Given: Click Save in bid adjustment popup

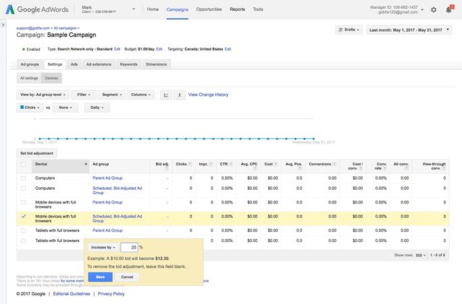Looking at the screenshot, I should (100, 277).
